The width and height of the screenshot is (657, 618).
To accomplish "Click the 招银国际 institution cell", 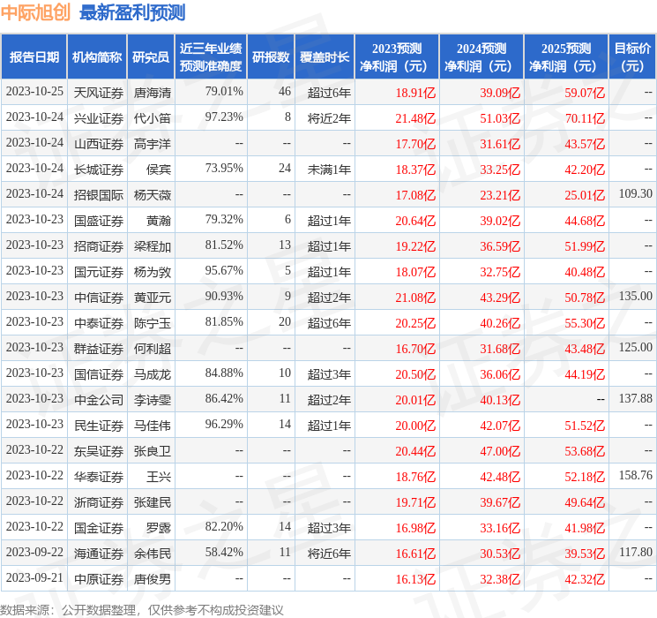I will 99,195.
